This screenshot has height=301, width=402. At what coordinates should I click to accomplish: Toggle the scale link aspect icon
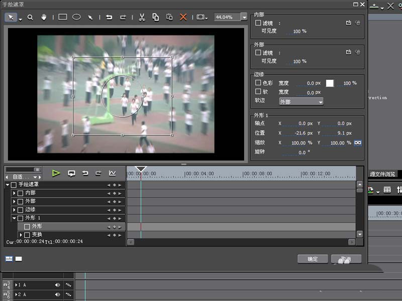pyautogui.click(x=358, y=143)
